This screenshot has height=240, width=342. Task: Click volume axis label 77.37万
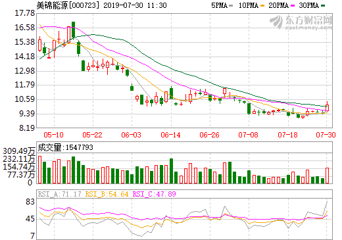(21, 175)
